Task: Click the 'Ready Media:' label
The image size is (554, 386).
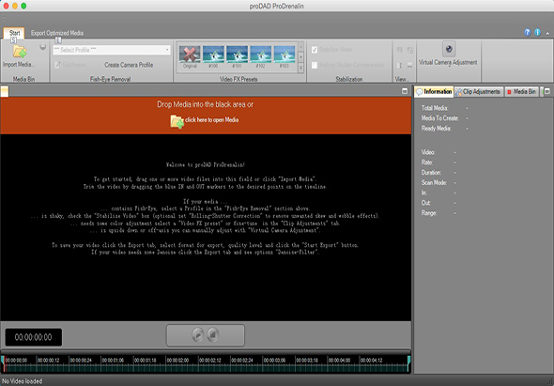Action: tap(436, 129)
